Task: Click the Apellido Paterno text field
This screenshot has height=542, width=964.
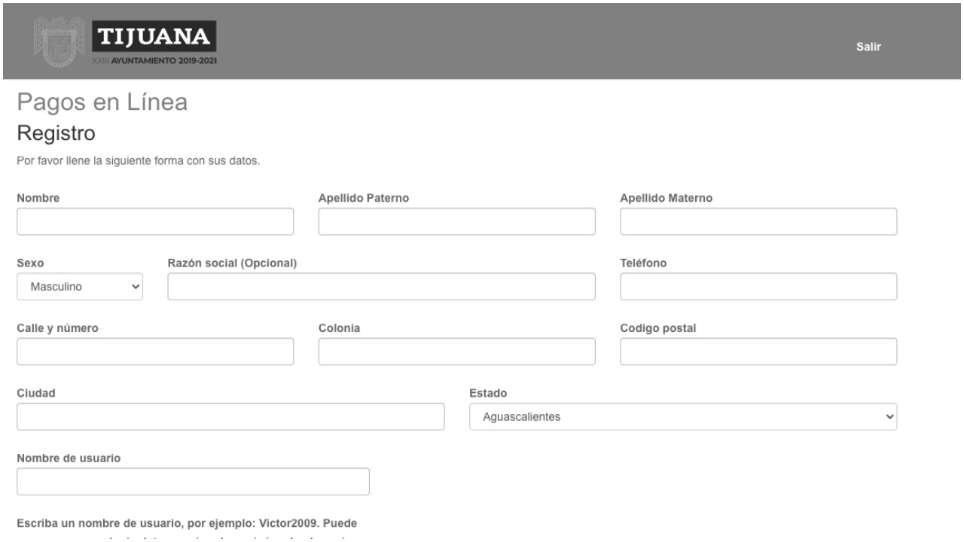Action: pos(456,222)
